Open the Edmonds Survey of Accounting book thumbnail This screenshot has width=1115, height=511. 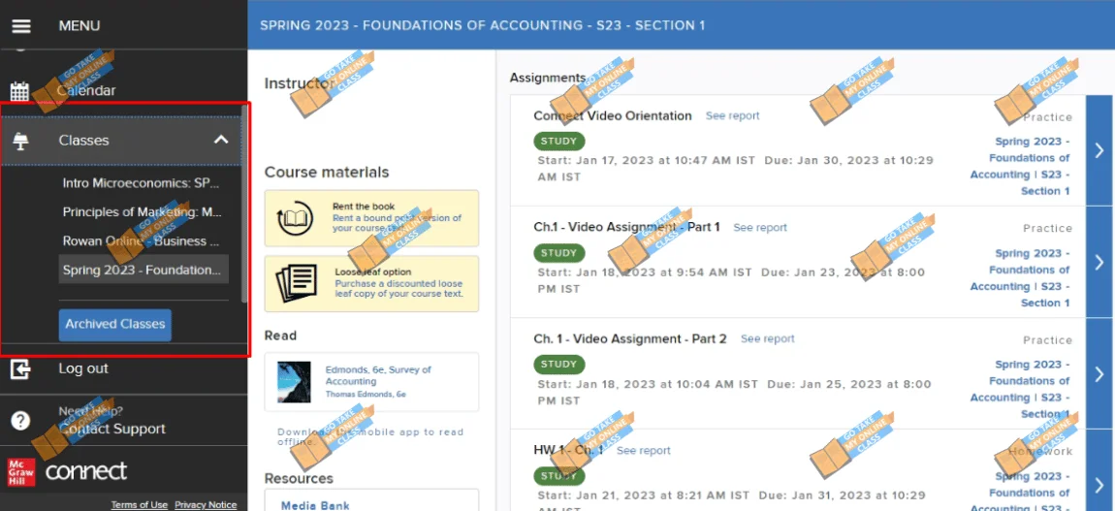pyautogui.click(x=294, y=382)
